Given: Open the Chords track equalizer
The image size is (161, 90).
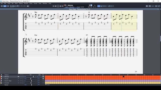Looking at the screenshot, I should click(x=43, y=79).
